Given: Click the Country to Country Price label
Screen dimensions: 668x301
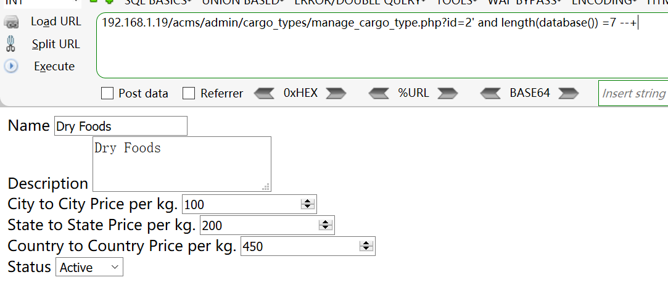Looking at the screenshot, I should (122, 246).
